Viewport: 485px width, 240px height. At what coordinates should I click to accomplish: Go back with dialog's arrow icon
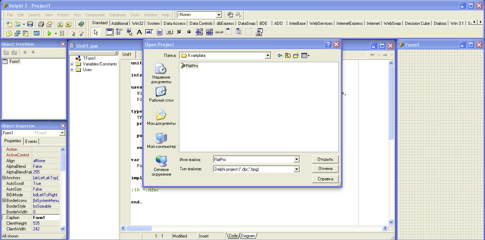(x=279, y=55)
